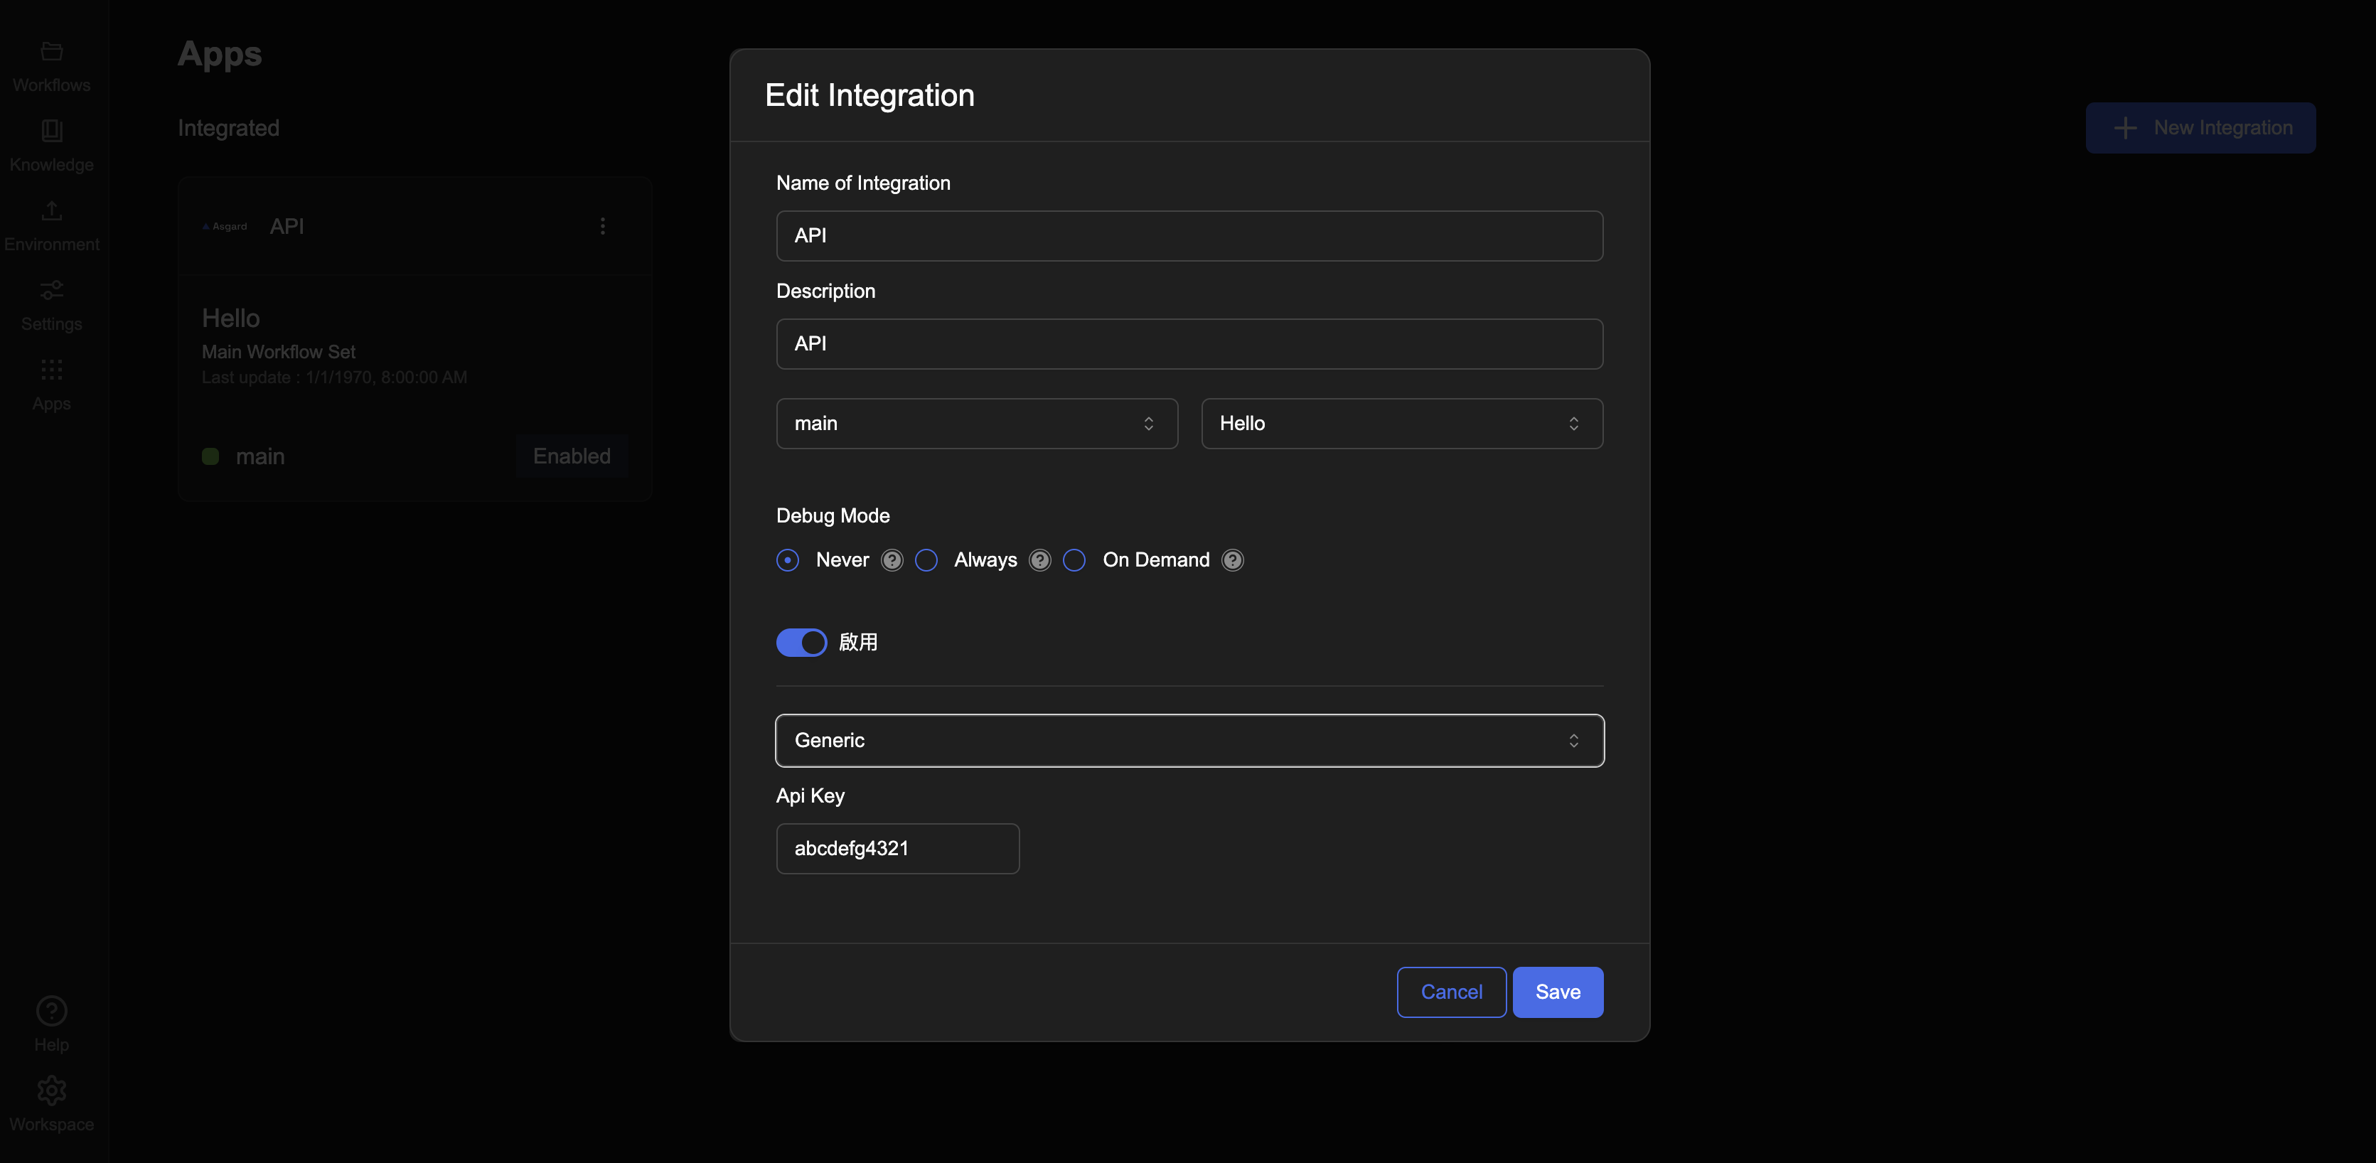Click help icon beside On Demand
2376x1163 pixels.
click(x=1232, y=560)
